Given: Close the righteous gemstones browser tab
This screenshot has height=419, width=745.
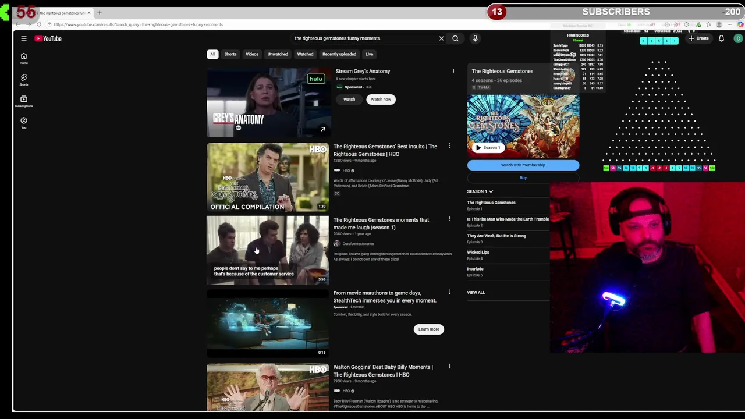Looking at the screenshot, I should (x=89, y=13).
